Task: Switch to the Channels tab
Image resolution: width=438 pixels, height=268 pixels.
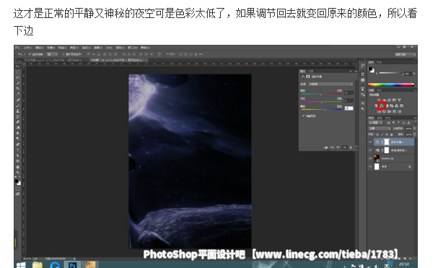Action: (x=380, y=118)
